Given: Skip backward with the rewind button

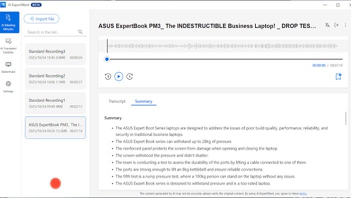Looking at the screenshot, I should (x=108, y=77).
